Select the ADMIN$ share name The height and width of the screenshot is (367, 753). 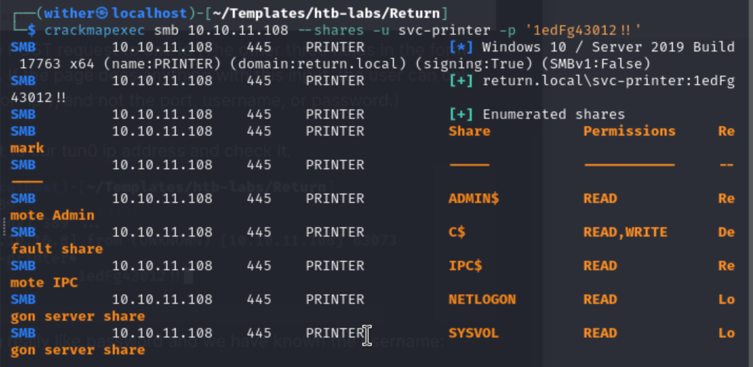coord(473,198)
